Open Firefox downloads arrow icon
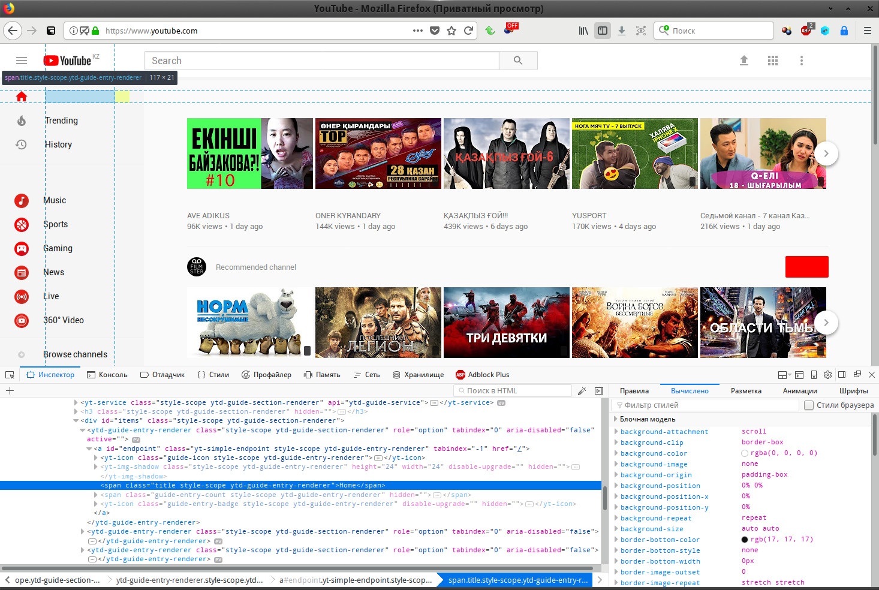The width and height of the screenshot is (879, 590). coord(622,31)
